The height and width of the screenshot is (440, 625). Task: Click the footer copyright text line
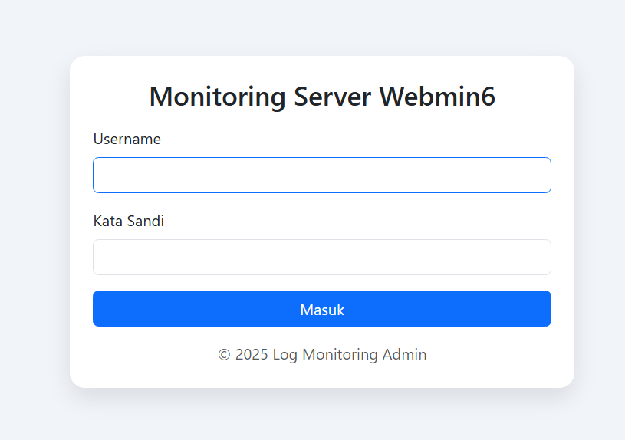point(321,354)
